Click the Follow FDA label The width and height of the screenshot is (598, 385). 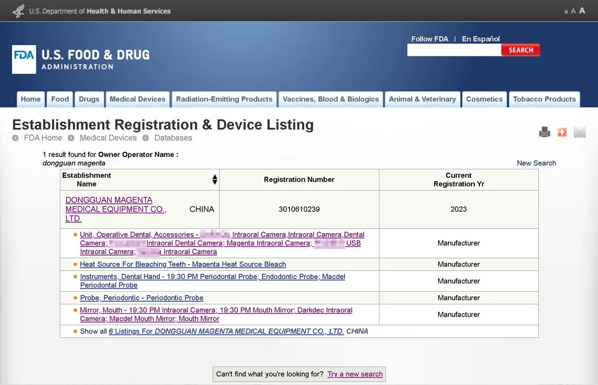pos(430,38)
